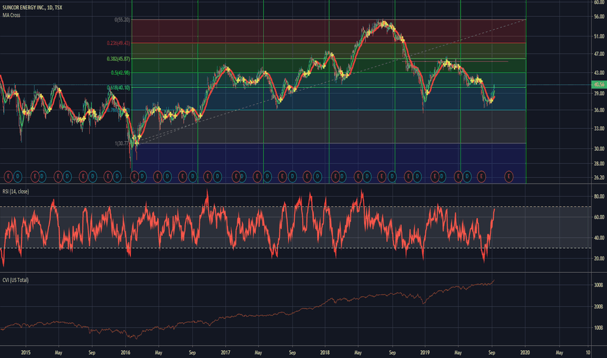Click the 20.00 value on RSI scale
The height and width of the screenshot is (358, 607).
pyautogui.click(x=599, y=258)
